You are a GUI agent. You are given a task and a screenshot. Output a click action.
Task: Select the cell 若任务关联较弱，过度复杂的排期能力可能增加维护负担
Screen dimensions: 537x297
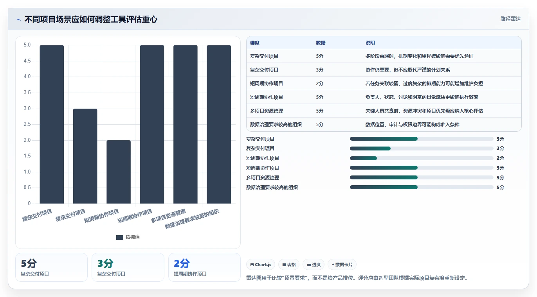(x=424, y=83)
